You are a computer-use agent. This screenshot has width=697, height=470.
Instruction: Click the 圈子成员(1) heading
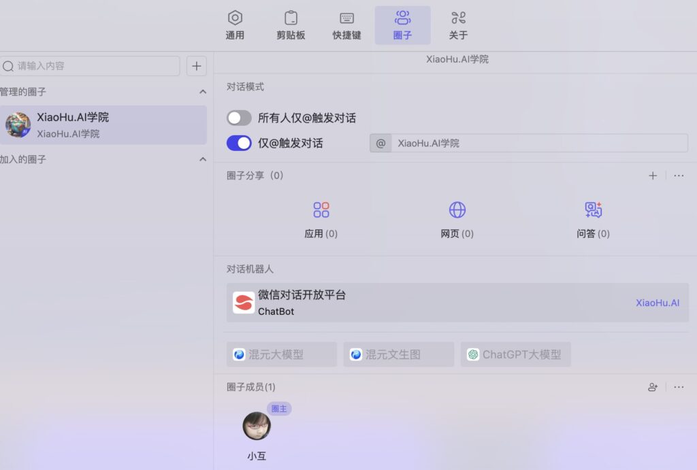click(250, 387)
